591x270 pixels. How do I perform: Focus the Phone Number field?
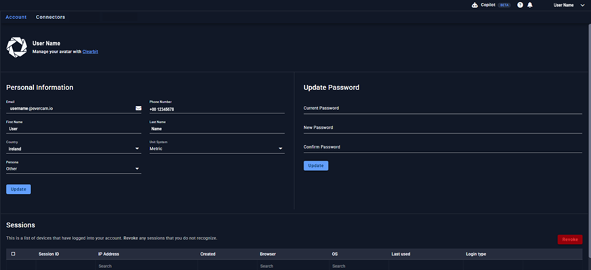217,109
